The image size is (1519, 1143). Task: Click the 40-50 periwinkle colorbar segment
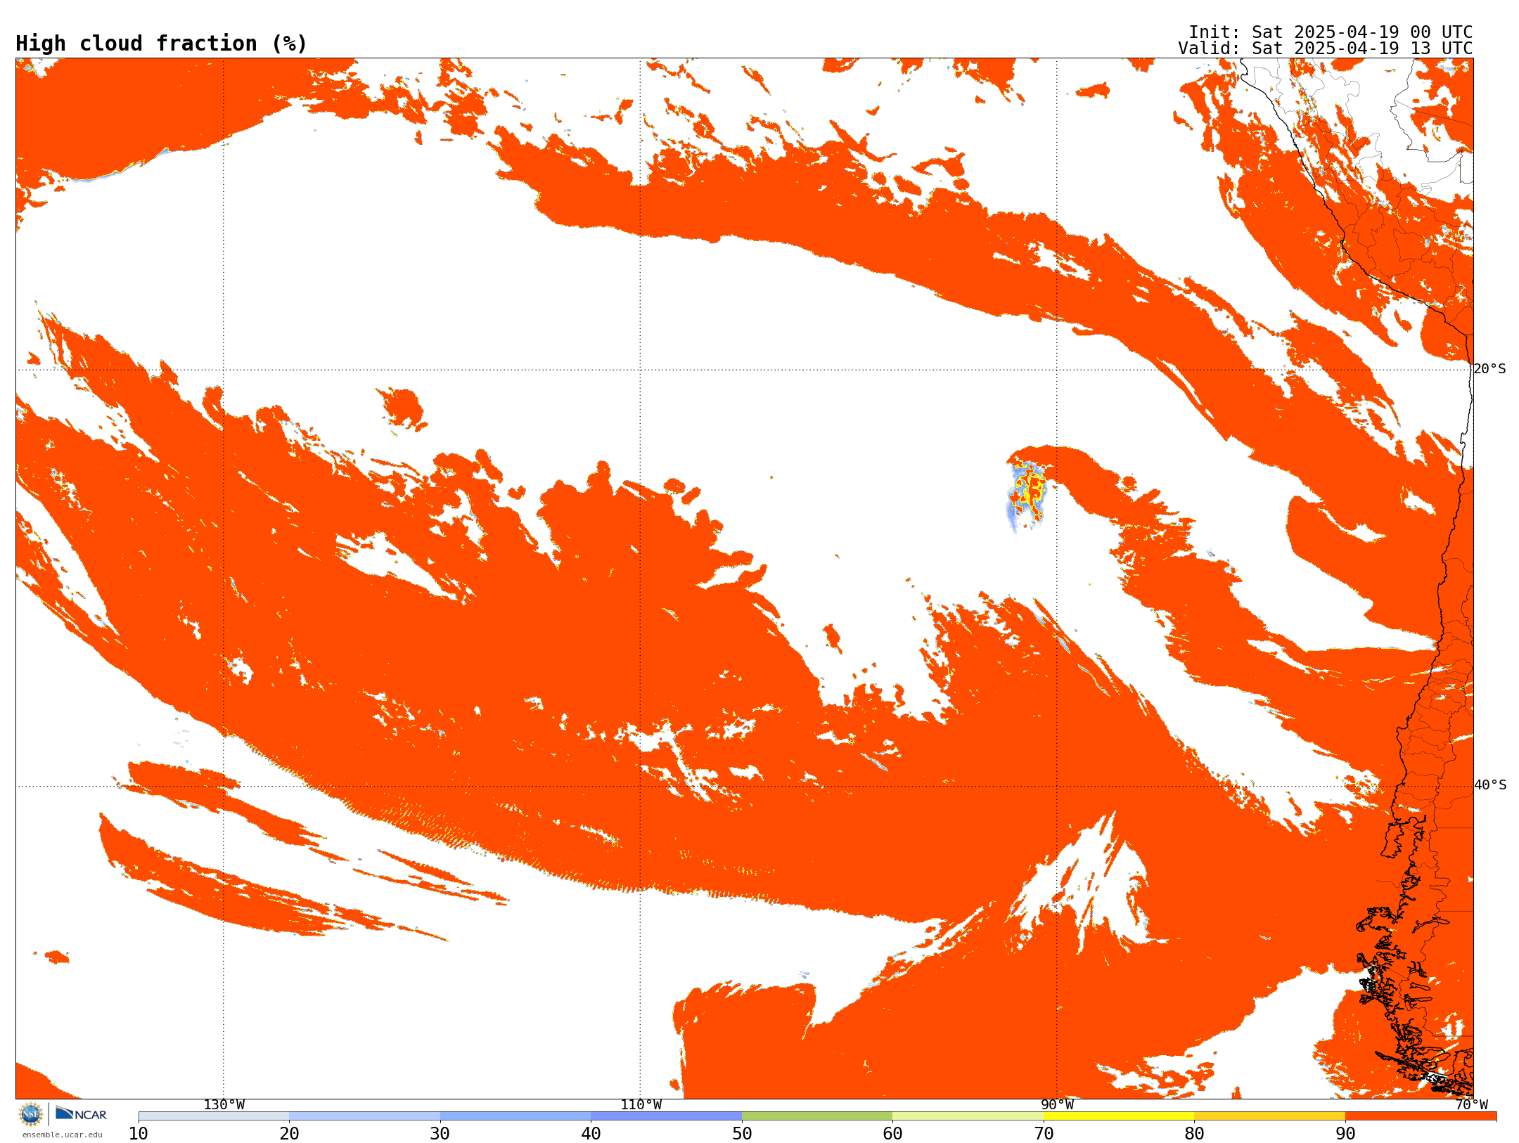tap(666, 1116)
